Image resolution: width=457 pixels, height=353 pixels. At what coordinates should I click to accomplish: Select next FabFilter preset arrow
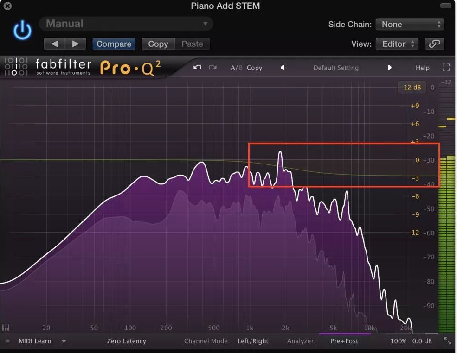390,68
